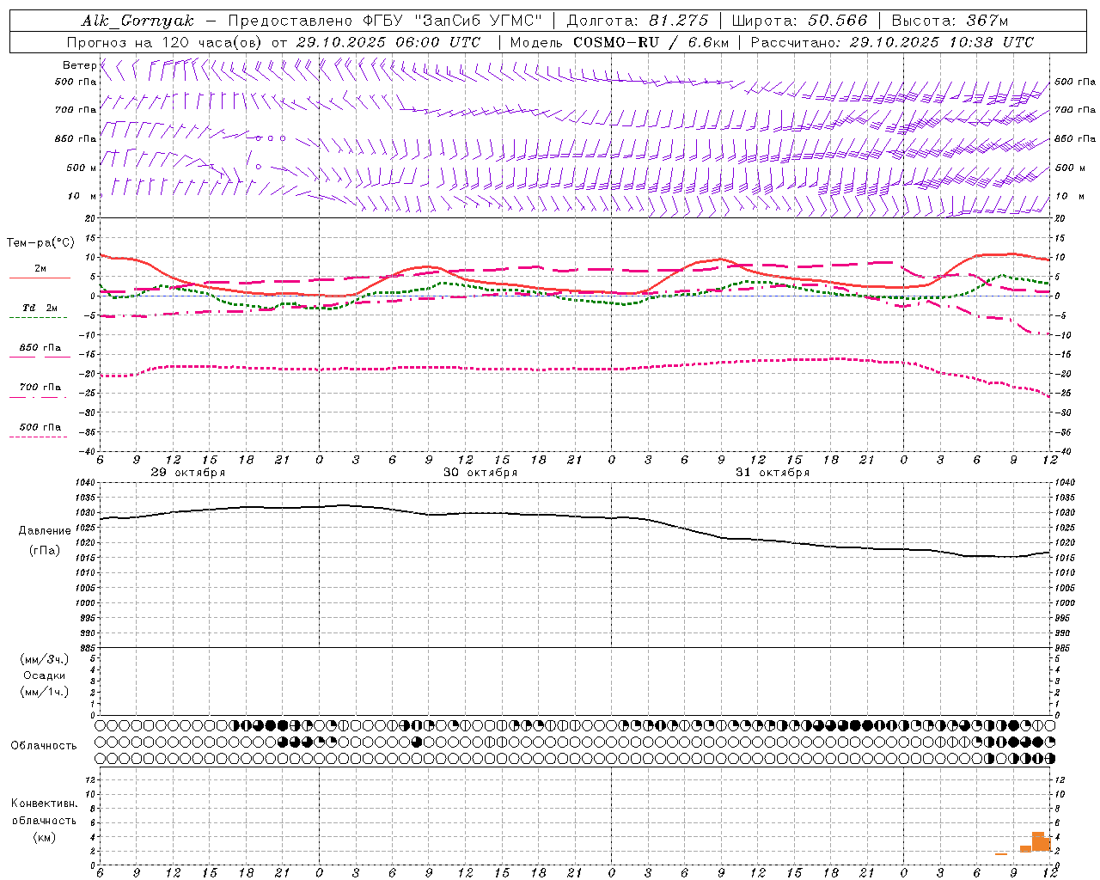Click the (км) unit label for convective cloudiness
1100x880 pixels.
[44, 837]
